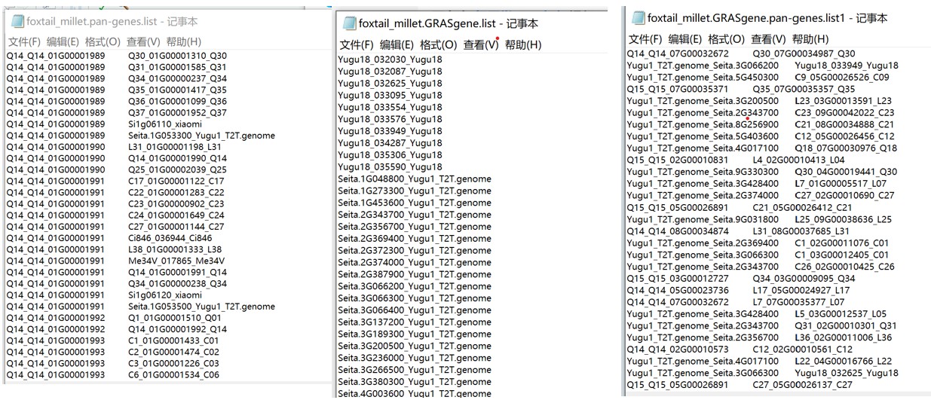
Task: Open 文件(F) menu in pan-genes.list window
Action: coord(25,41)
